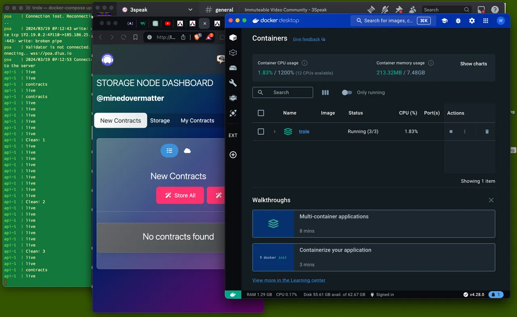
Task: Open Docker Scout icon in sidebar
Action: [x=233, y=113]
